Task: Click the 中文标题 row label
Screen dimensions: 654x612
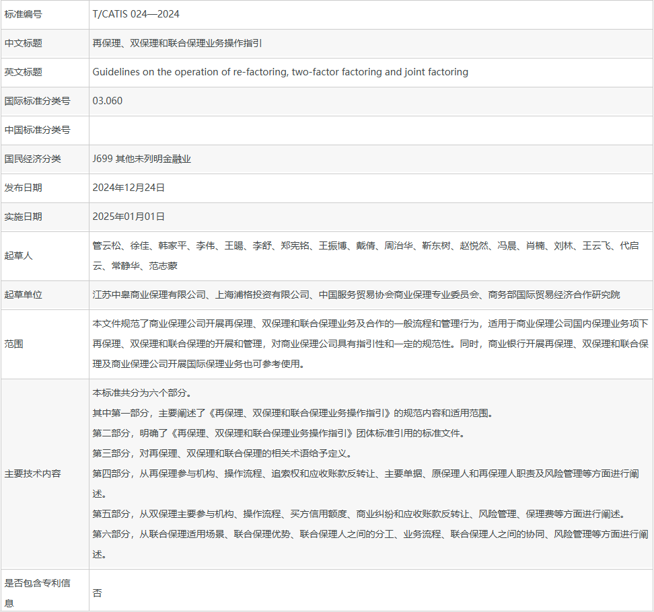Action: pos(24,43)
